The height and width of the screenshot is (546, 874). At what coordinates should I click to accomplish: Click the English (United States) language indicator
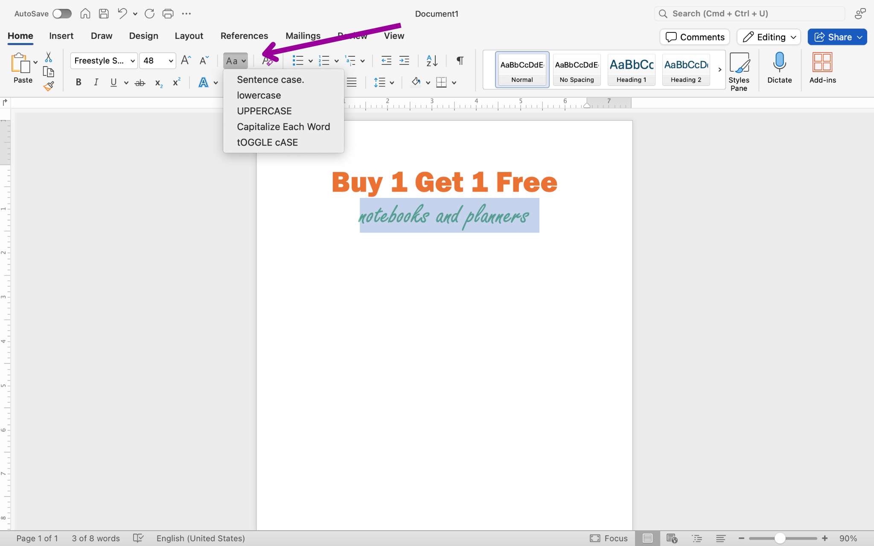coord(201,538)
